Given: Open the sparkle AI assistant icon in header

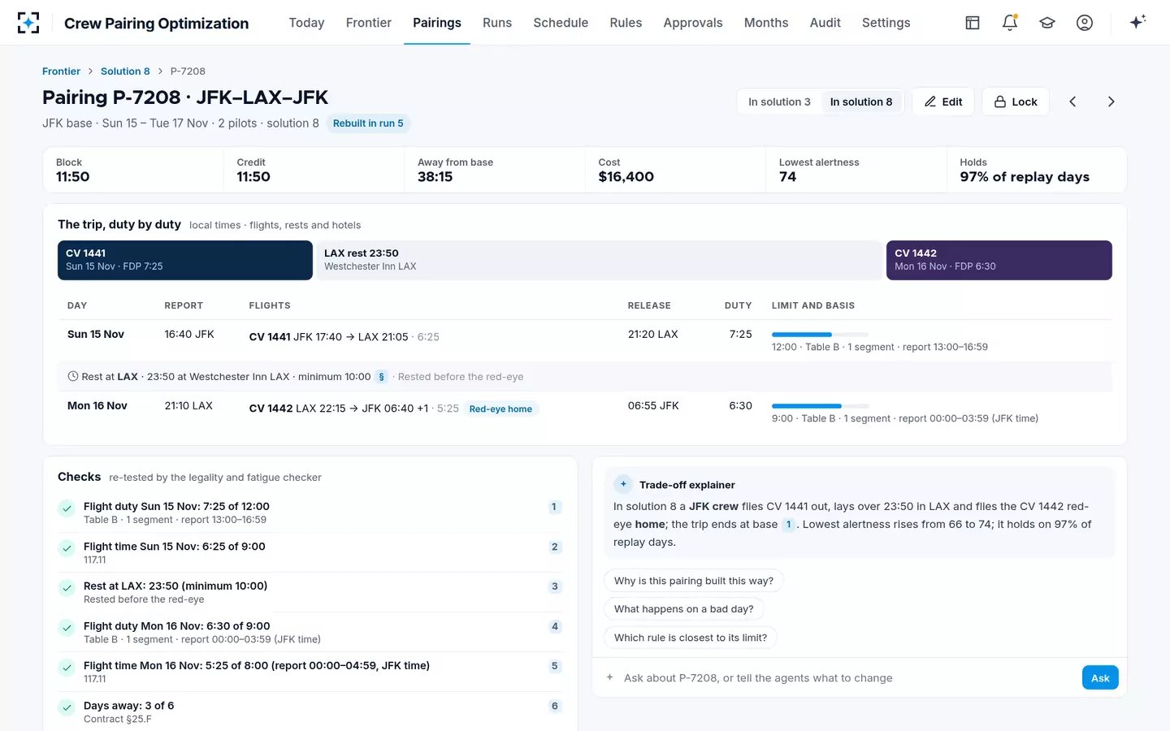Looking at the screenshot, I should coord(1137,22).
